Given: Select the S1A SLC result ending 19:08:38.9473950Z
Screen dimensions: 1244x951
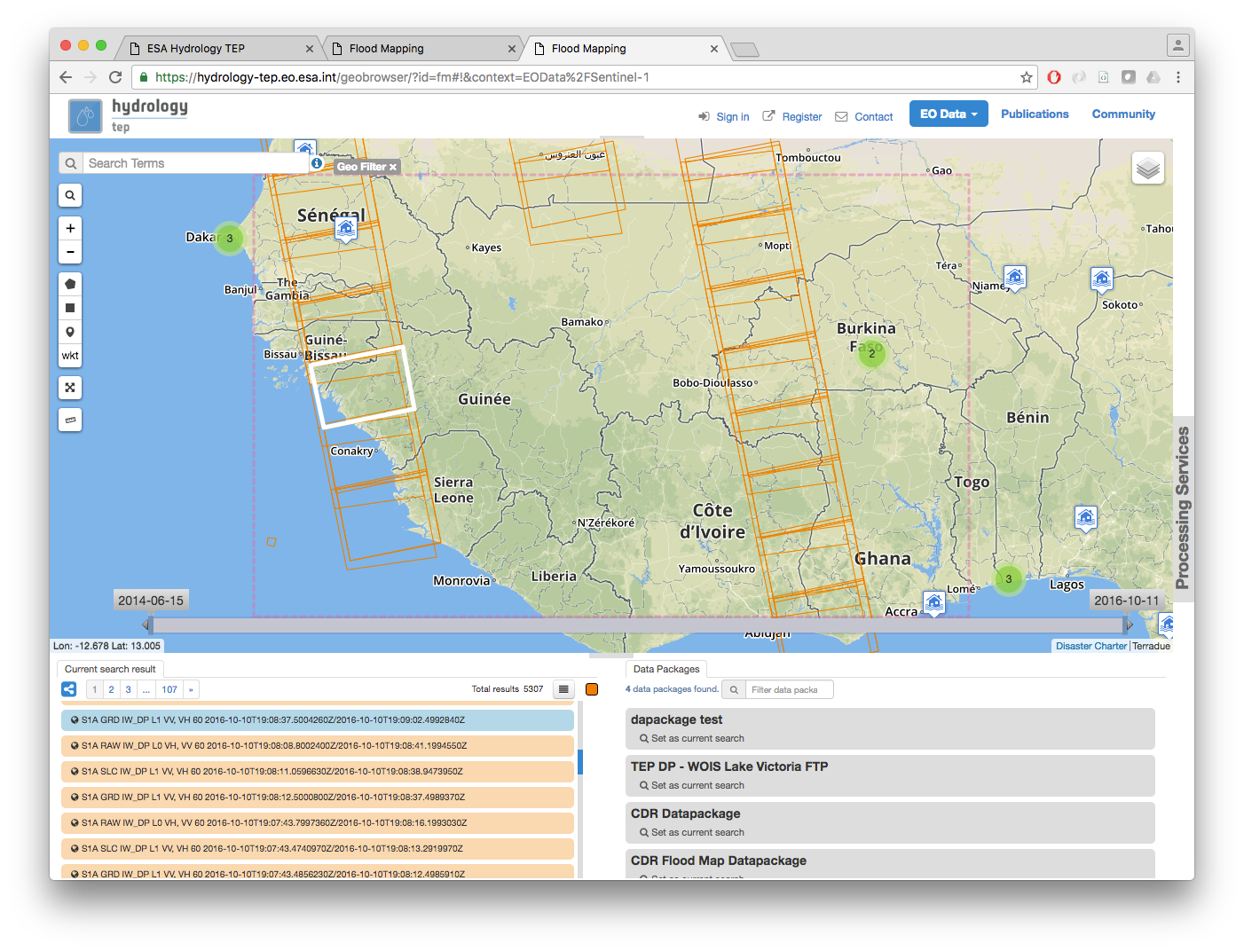Looking at the screenshot, I should pos(318,772).
